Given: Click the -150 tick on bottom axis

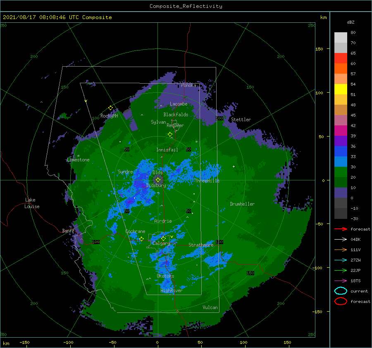Looking at the screenshot, I should click(24, 342).
